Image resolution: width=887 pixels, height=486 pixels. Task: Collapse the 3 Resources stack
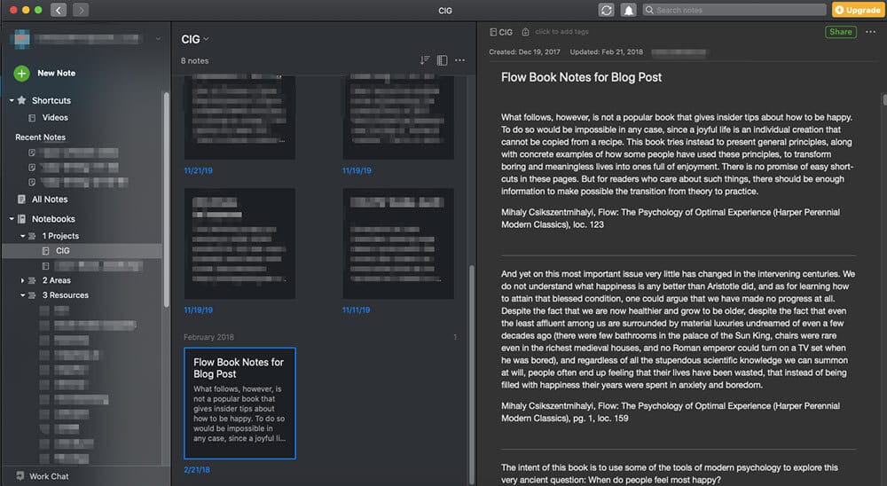coord(23,295)
